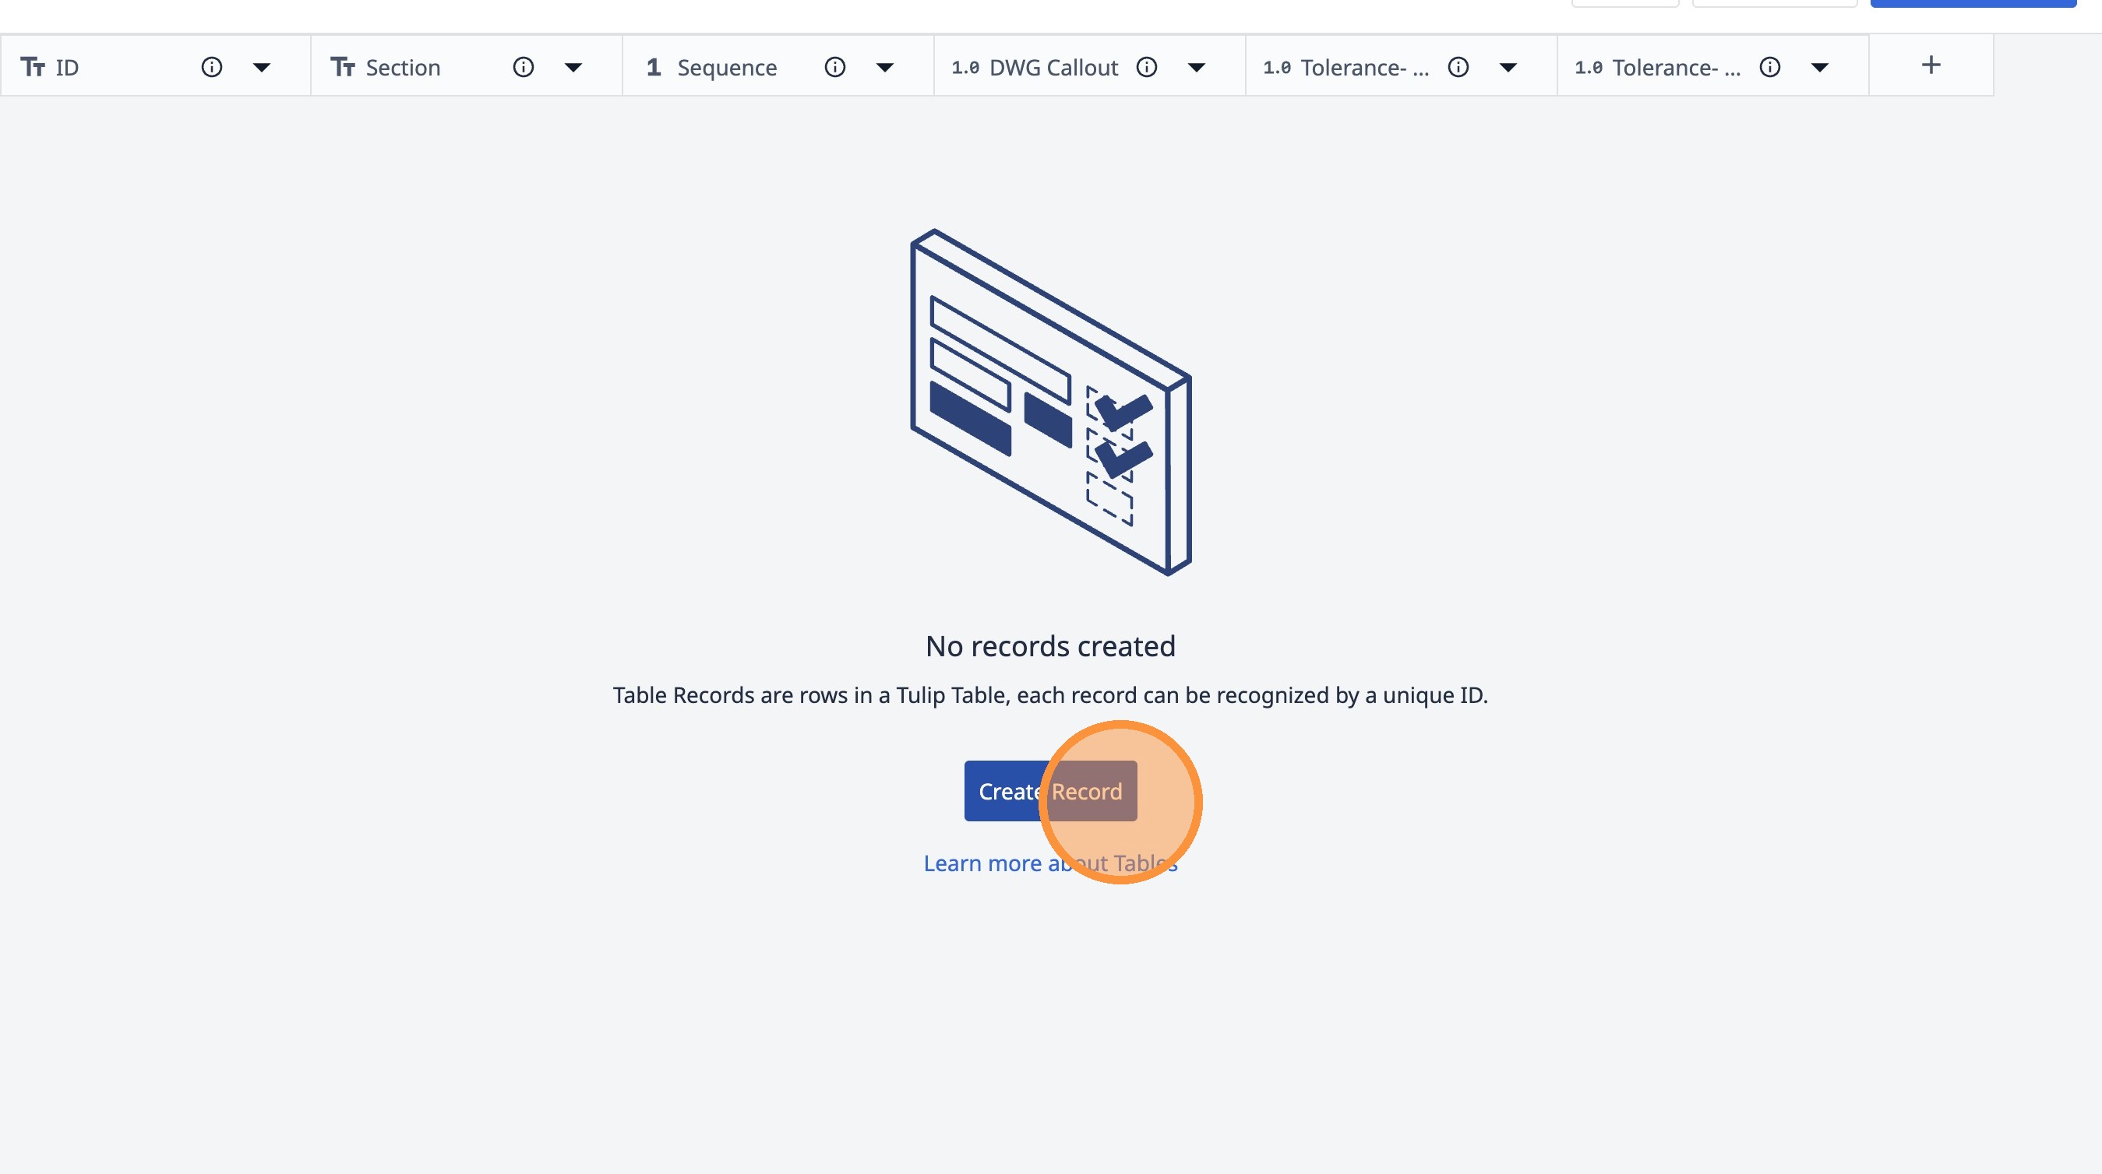Viewport: 2102px width, 1174px height.
Task: Select the DWG Callout column header
Action: pyautogui.click(x=1053, y=68)
